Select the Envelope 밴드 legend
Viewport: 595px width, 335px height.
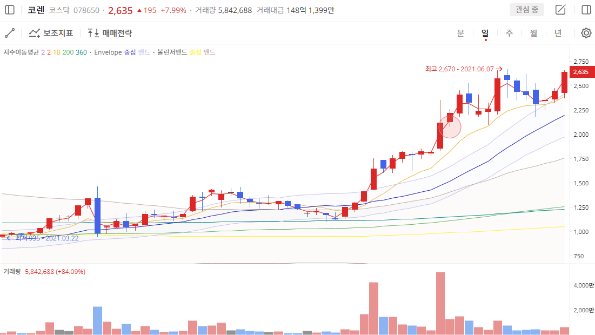point(144,52)
